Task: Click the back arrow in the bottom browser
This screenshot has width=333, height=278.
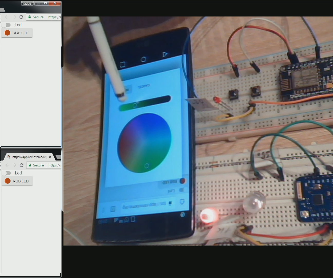Action: (7, 165)
